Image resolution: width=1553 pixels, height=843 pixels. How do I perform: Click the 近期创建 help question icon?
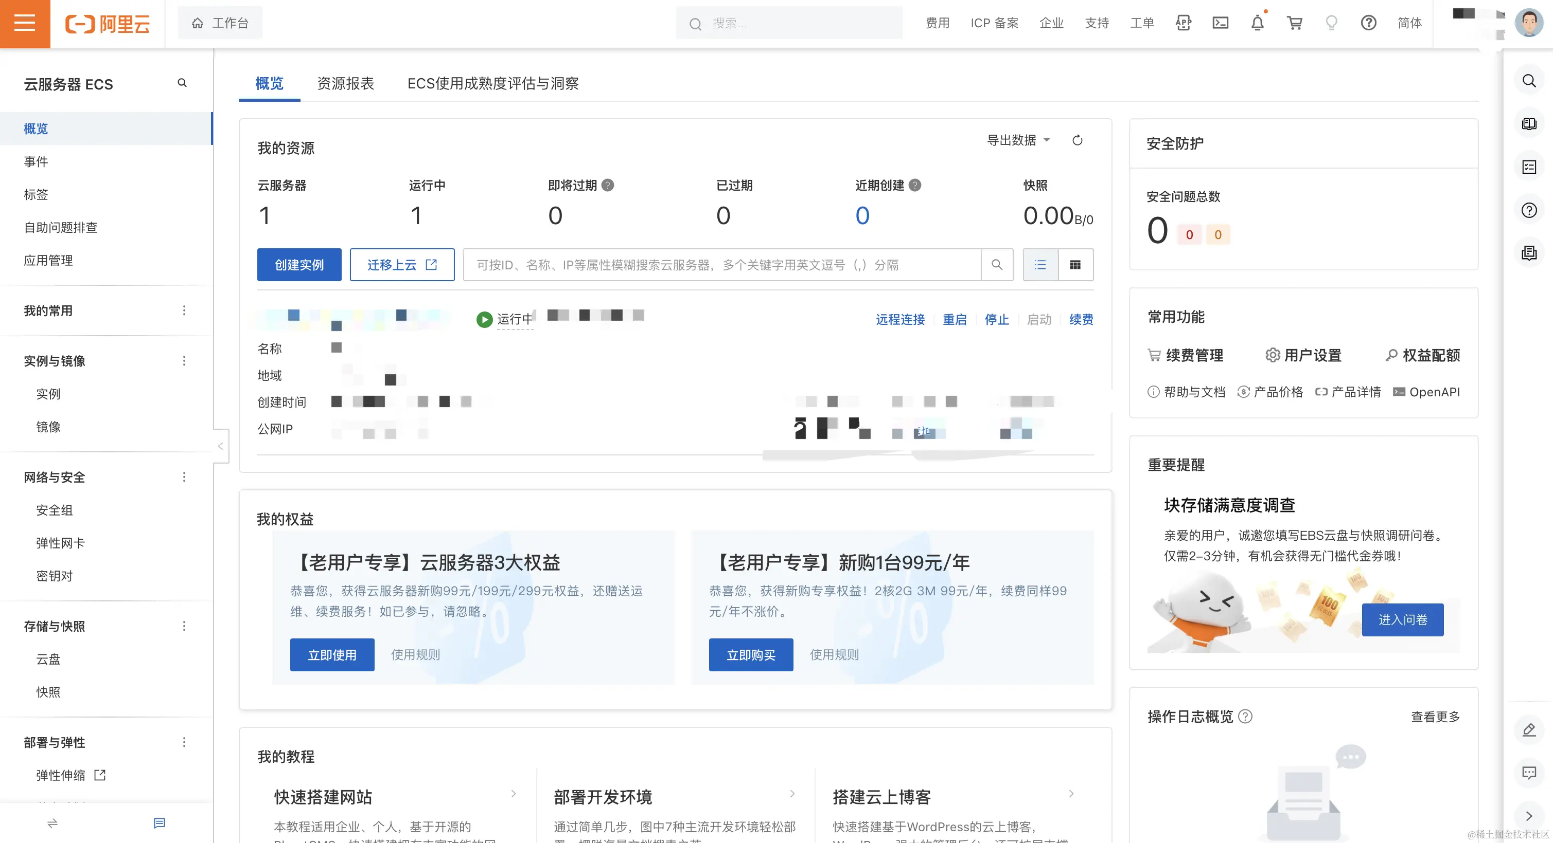[915, 186]
